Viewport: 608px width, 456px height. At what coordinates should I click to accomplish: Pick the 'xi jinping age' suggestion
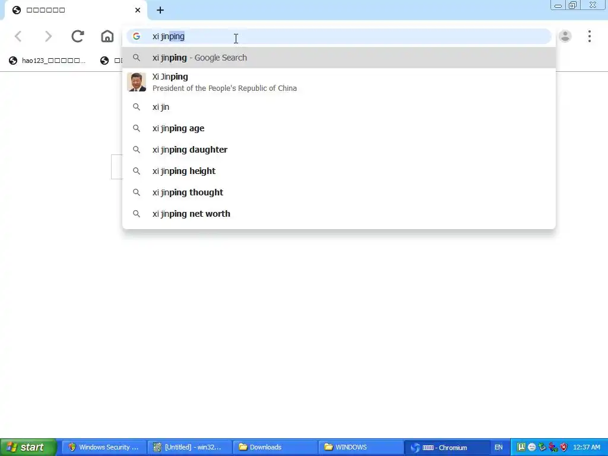pos(339,128)
